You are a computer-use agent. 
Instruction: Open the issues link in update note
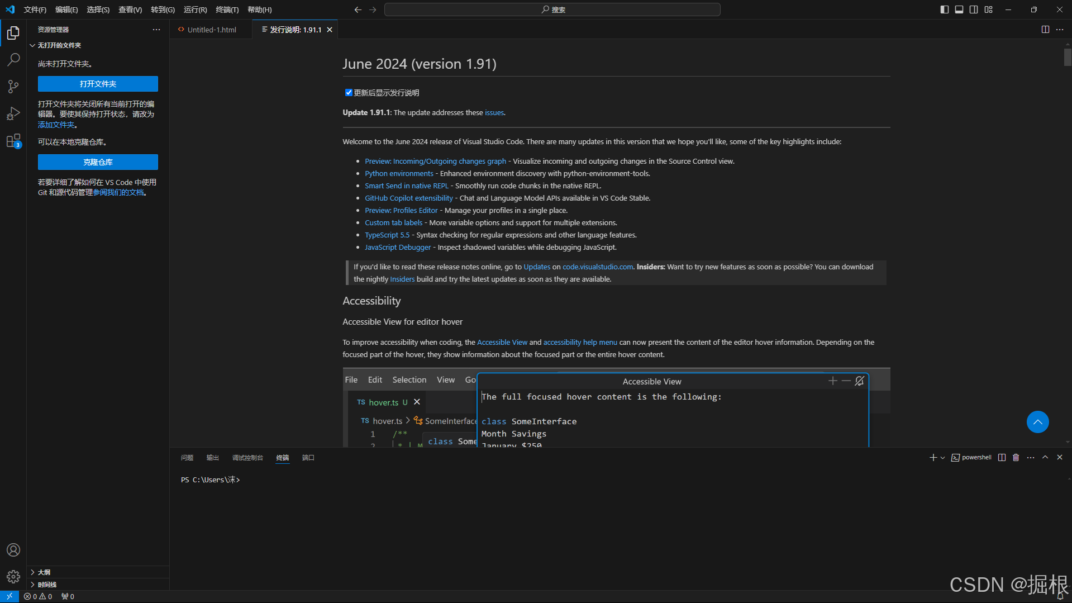(x=494, y=113)
